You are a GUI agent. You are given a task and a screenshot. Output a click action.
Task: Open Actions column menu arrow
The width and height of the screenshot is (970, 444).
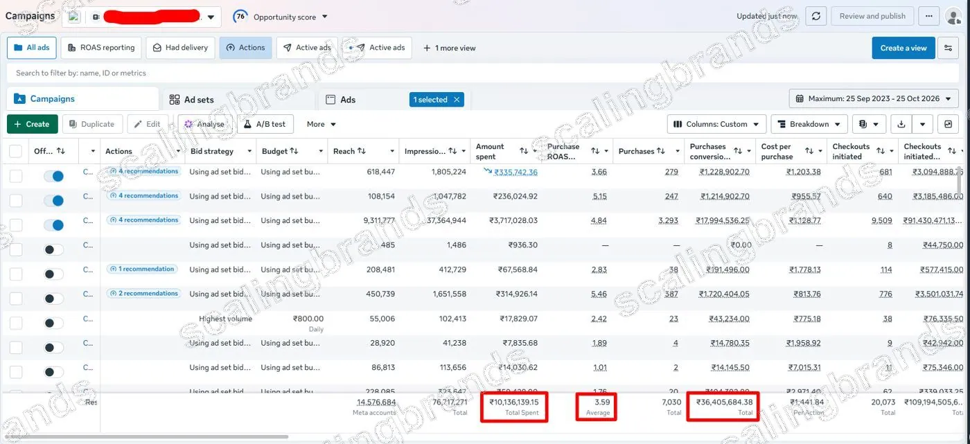point(177,151)
